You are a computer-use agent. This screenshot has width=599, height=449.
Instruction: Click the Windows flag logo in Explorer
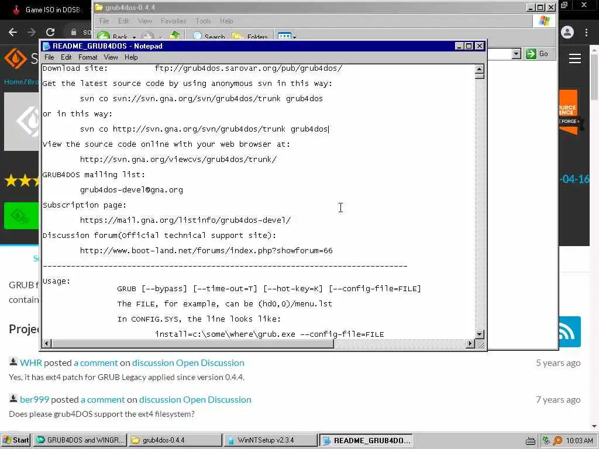click(544, 21)
